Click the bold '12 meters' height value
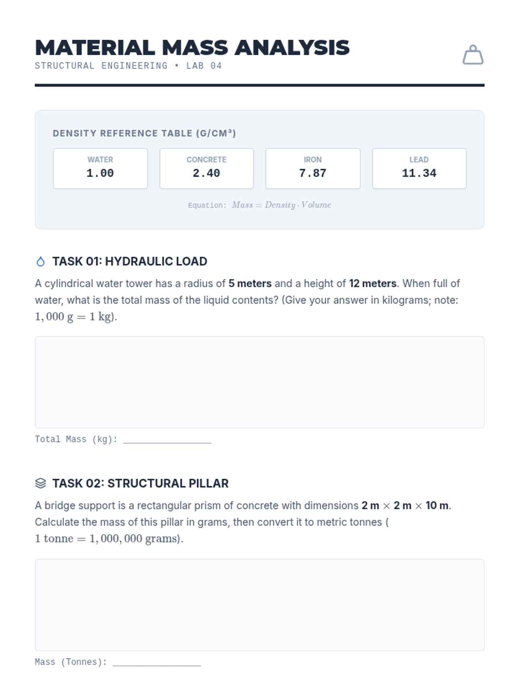519x692 pixels. (x=372, y=284)
